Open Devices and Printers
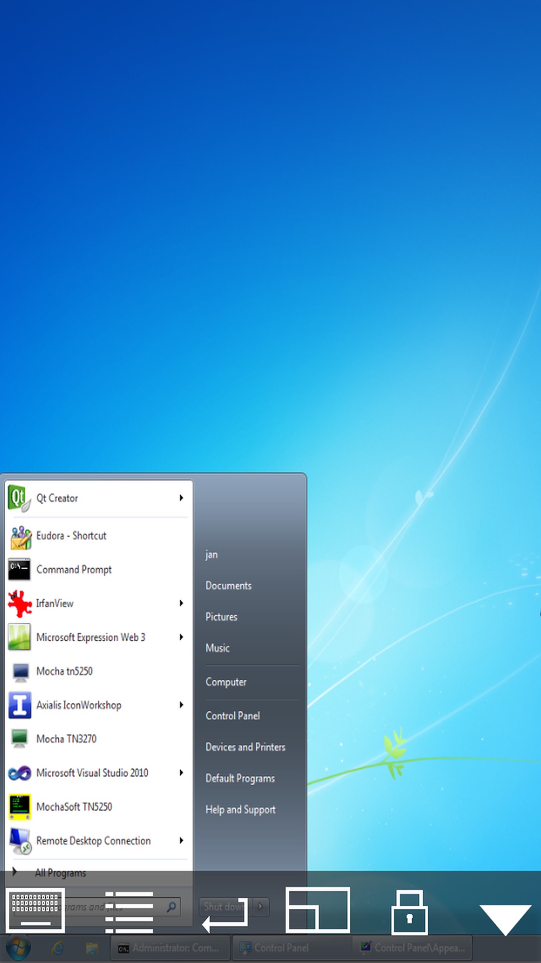 [x=245, y=747]
